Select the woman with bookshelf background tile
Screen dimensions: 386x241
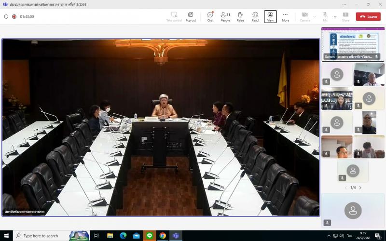(x=337, y=98)
